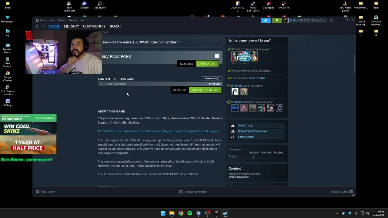This screenshot has width=388, height=218.
Task: Select the FACEIT AC desktop icon
Action: (284, 5)
